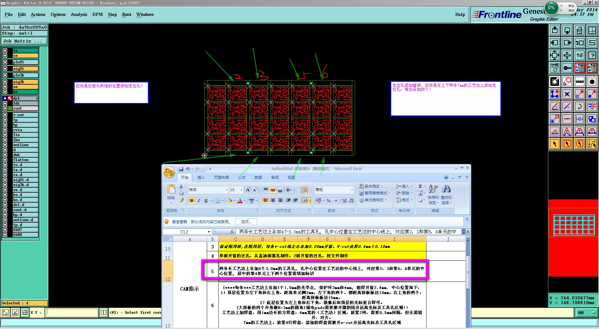599x329 pixels.
Task: Open the Excel number format dropdown
Action: pos(352,190)
